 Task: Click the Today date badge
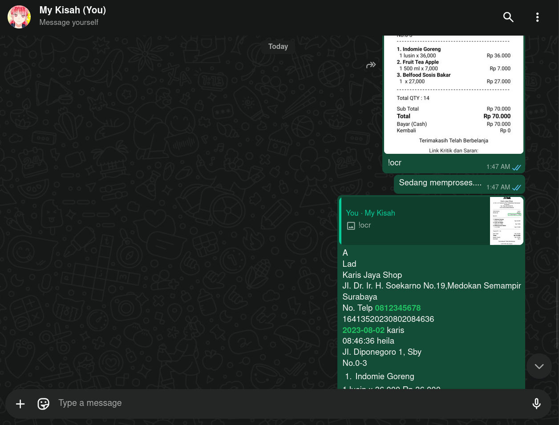[x=278, y=47]
